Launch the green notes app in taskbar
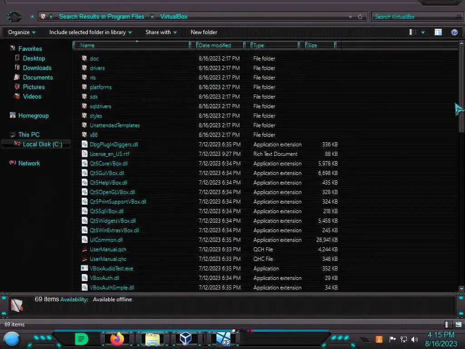465x349 pixels. [x=81, y=339]
